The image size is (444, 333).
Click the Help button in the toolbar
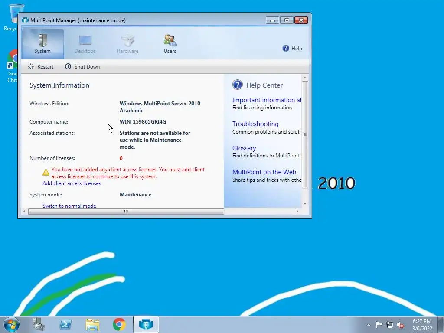coord(292,49)
